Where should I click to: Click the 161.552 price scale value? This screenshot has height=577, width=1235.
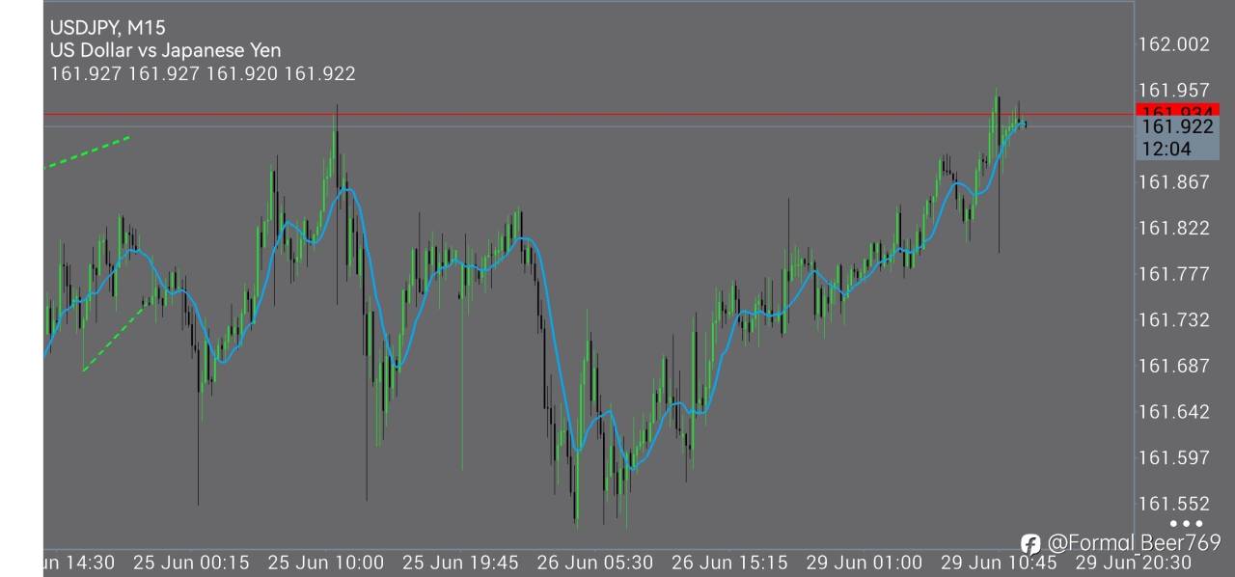(1174, 504)
